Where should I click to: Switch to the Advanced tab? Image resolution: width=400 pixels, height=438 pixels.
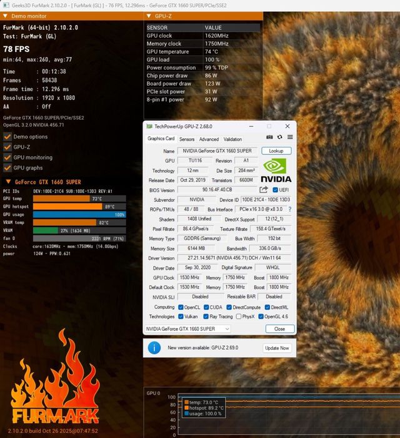(209, 139)
